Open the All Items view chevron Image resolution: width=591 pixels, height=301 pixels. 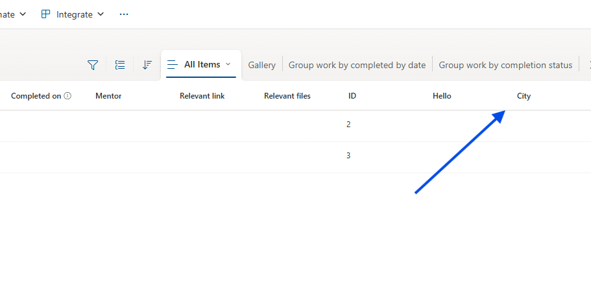pyautogui.click(x=228, y=64)
